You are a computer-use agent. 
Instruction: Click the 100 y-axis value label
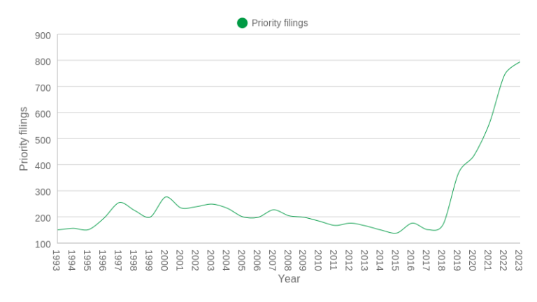tap(43, 244)
